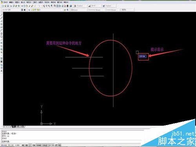Open the ByLayer color dropdown
The width and height of the screenshot is (196, 147).
tap(79, 10)
